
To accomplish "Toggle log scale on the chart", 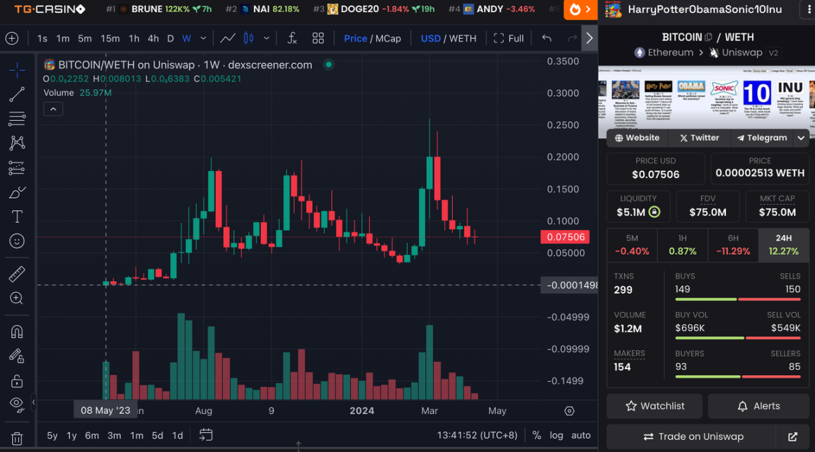I will tap(557, 435).
